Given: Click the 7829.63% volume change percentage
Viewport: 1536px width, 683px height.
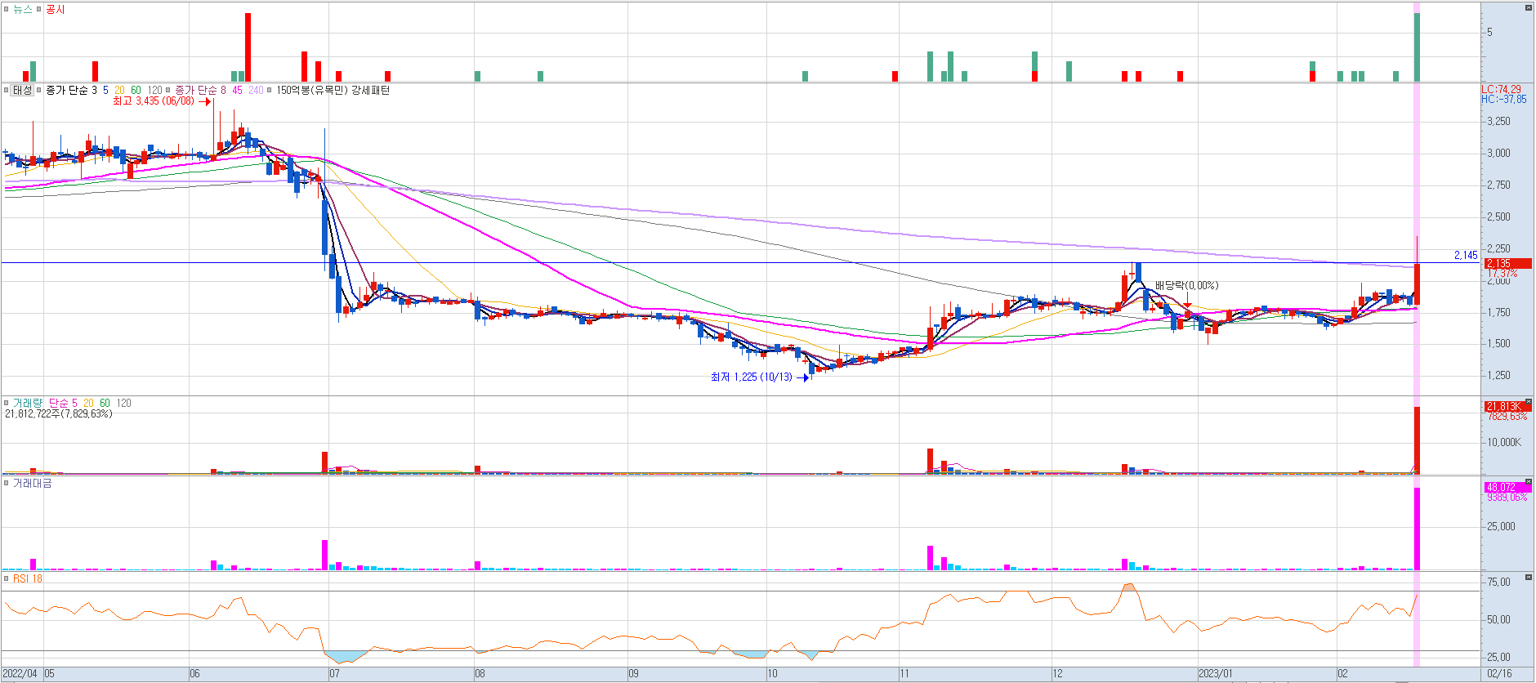Looking at the screenshot, I should (x=1507, y=416).
